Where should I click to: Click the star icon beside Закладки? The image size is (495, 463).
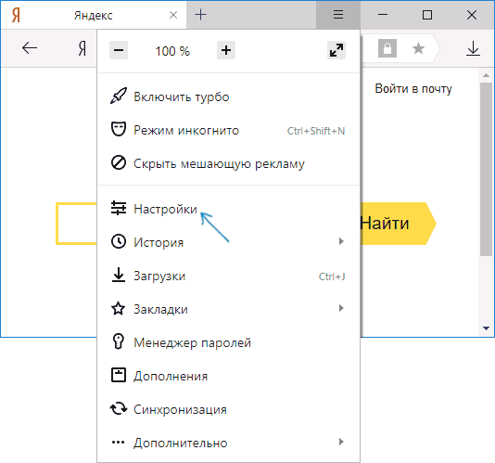click(x=119, y=308)
